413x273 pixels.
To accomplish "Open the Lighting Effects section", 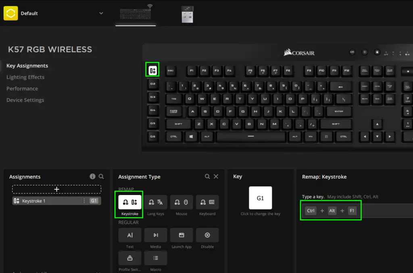I will pyautogui.click(x=25, y=77).
